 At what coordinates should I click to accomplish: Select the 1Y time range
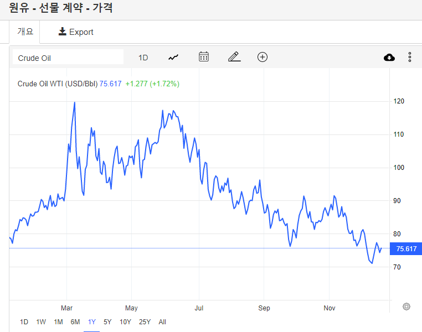click(x=92, y=322)
